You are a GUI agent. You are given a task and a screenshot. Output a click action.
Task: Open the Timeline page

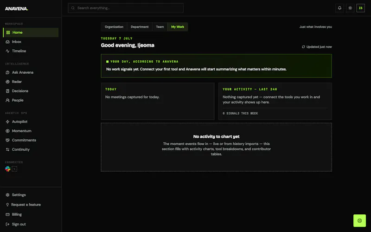click(31, 51)
